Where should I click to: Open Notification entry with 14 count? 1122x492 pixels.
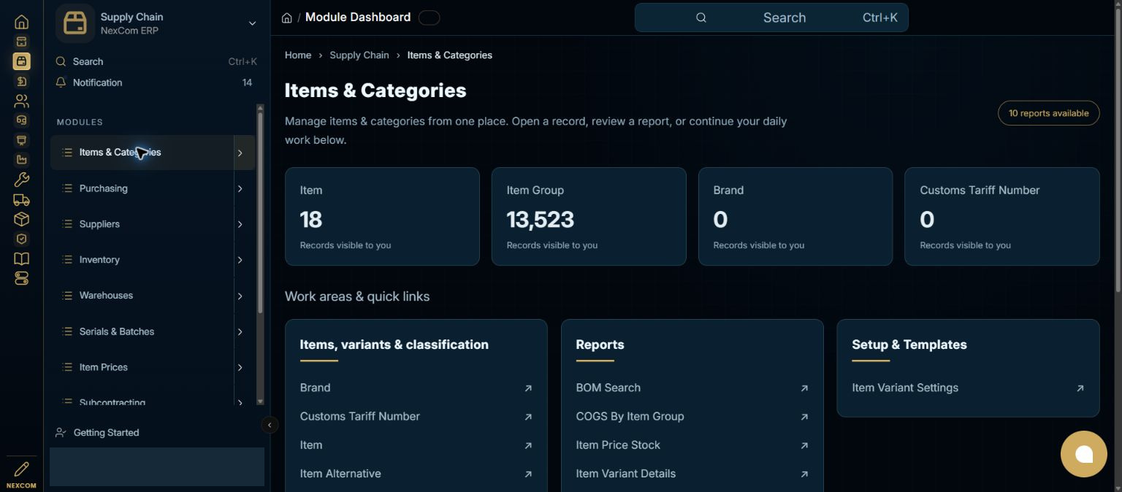tap(156, 82)
